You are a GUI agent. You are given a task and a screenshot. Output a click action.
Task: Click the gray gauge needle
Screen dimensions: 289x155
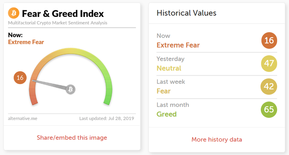tap(50, 85)
